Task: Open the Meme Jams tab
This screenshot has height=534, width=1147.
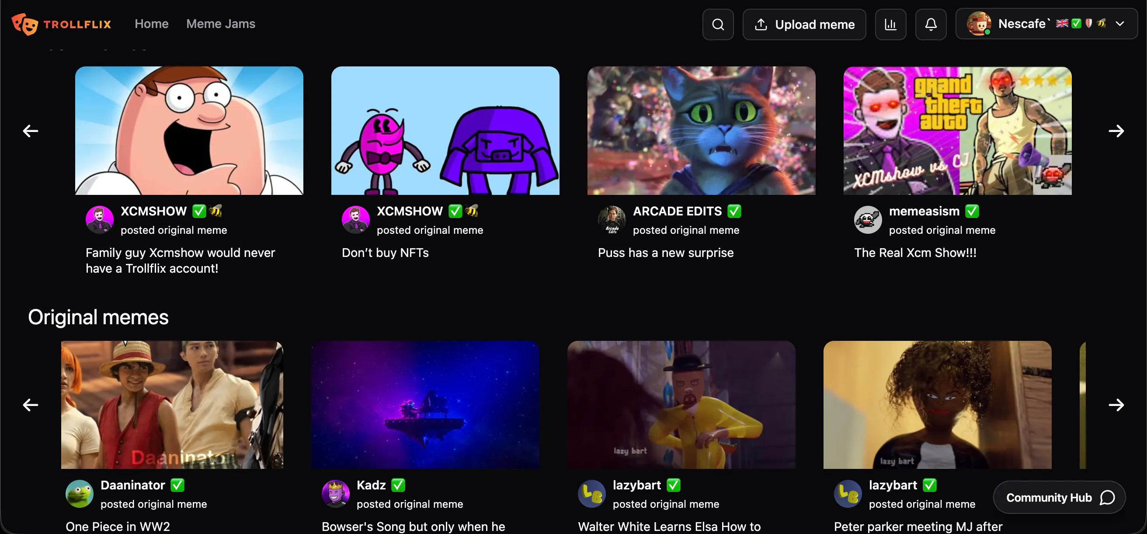Action: [x=220, y=24]
